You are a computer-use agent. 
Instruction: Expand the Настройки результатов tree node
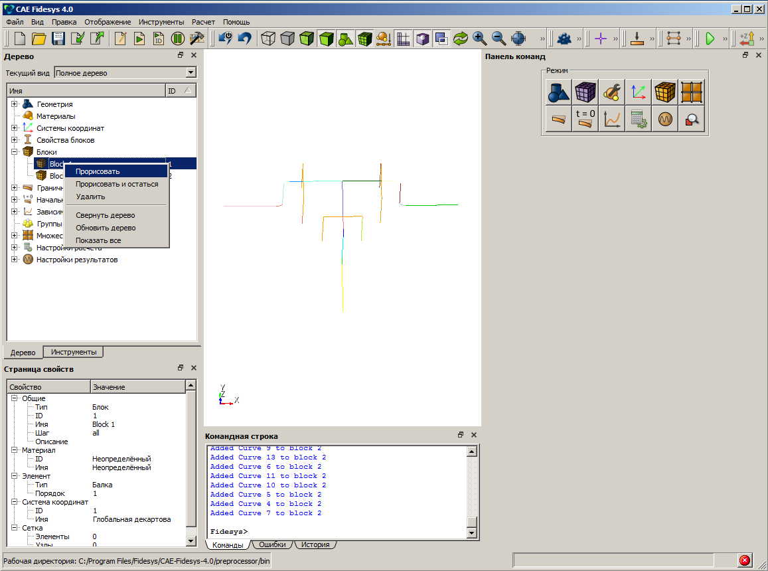[14, 260]
